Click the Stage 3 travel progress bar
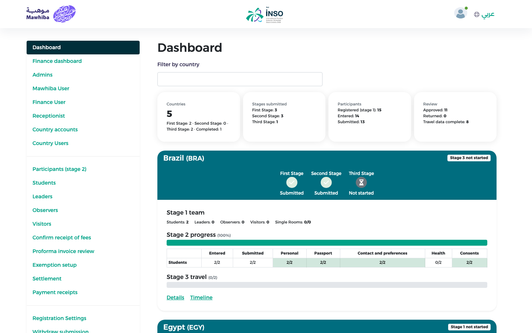 click(327, 285)
